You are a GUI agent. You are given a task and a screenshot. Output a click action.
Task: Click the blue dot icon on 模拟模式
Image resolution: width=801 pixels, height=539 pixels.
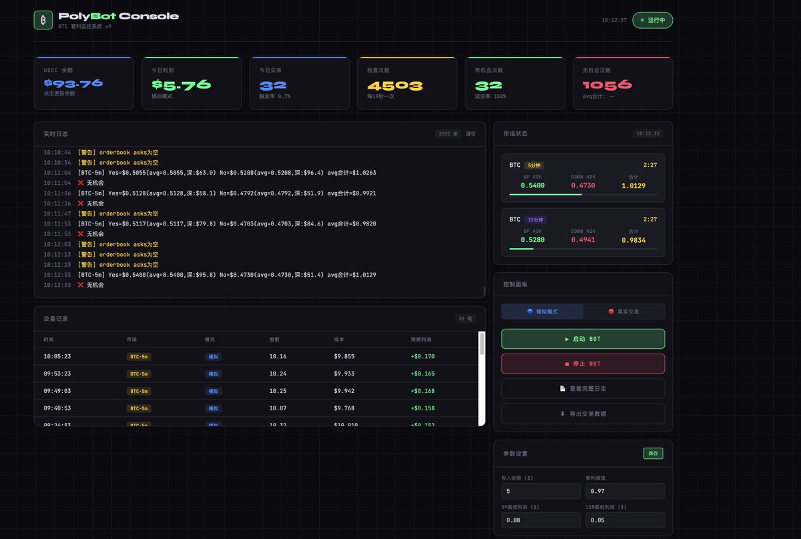(530, 312)
